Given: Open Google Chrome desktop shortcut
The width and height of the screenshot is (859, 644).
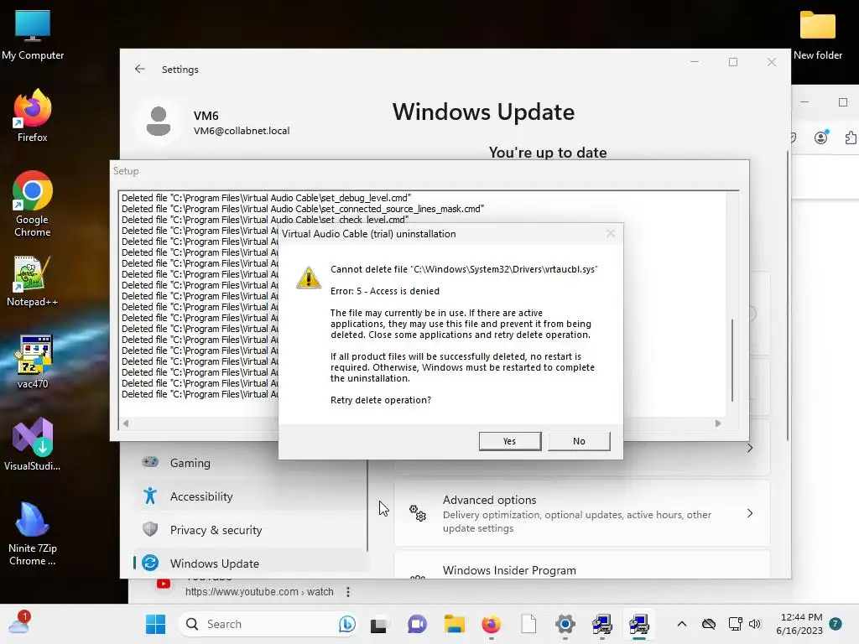Looking at the screenshot, I should click(33, 204).
